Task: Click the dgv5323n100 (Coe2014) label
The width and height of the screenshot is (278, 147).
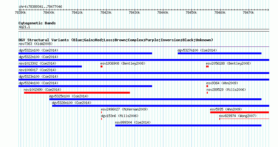Action: [38, 76]
